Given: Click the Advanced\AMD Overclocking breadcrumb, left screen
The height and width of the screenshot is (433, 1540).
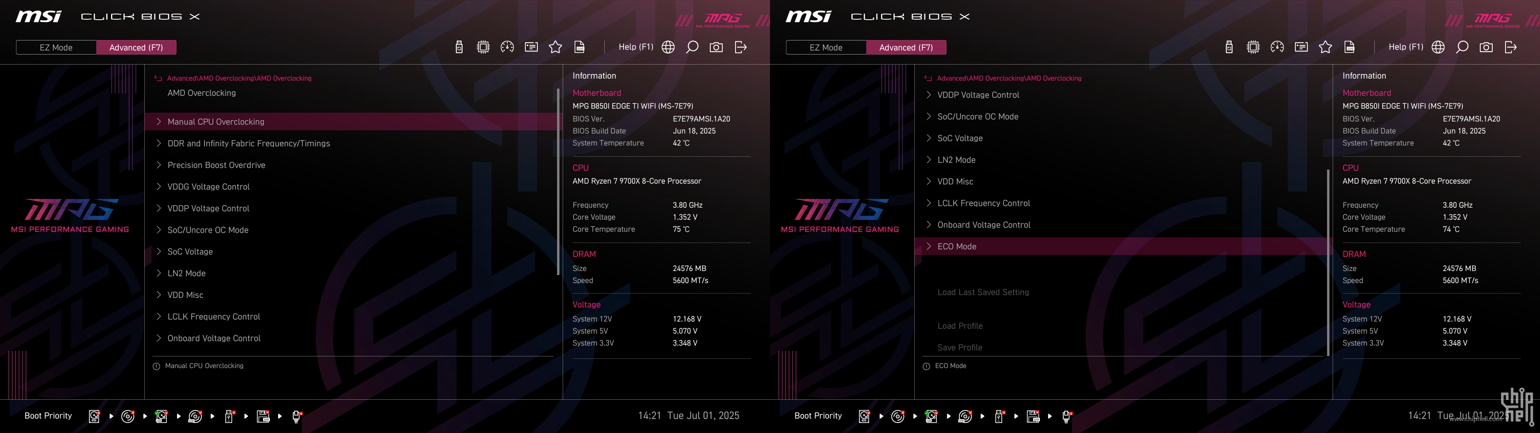Looking at the screenshot, I should [239, 78].
